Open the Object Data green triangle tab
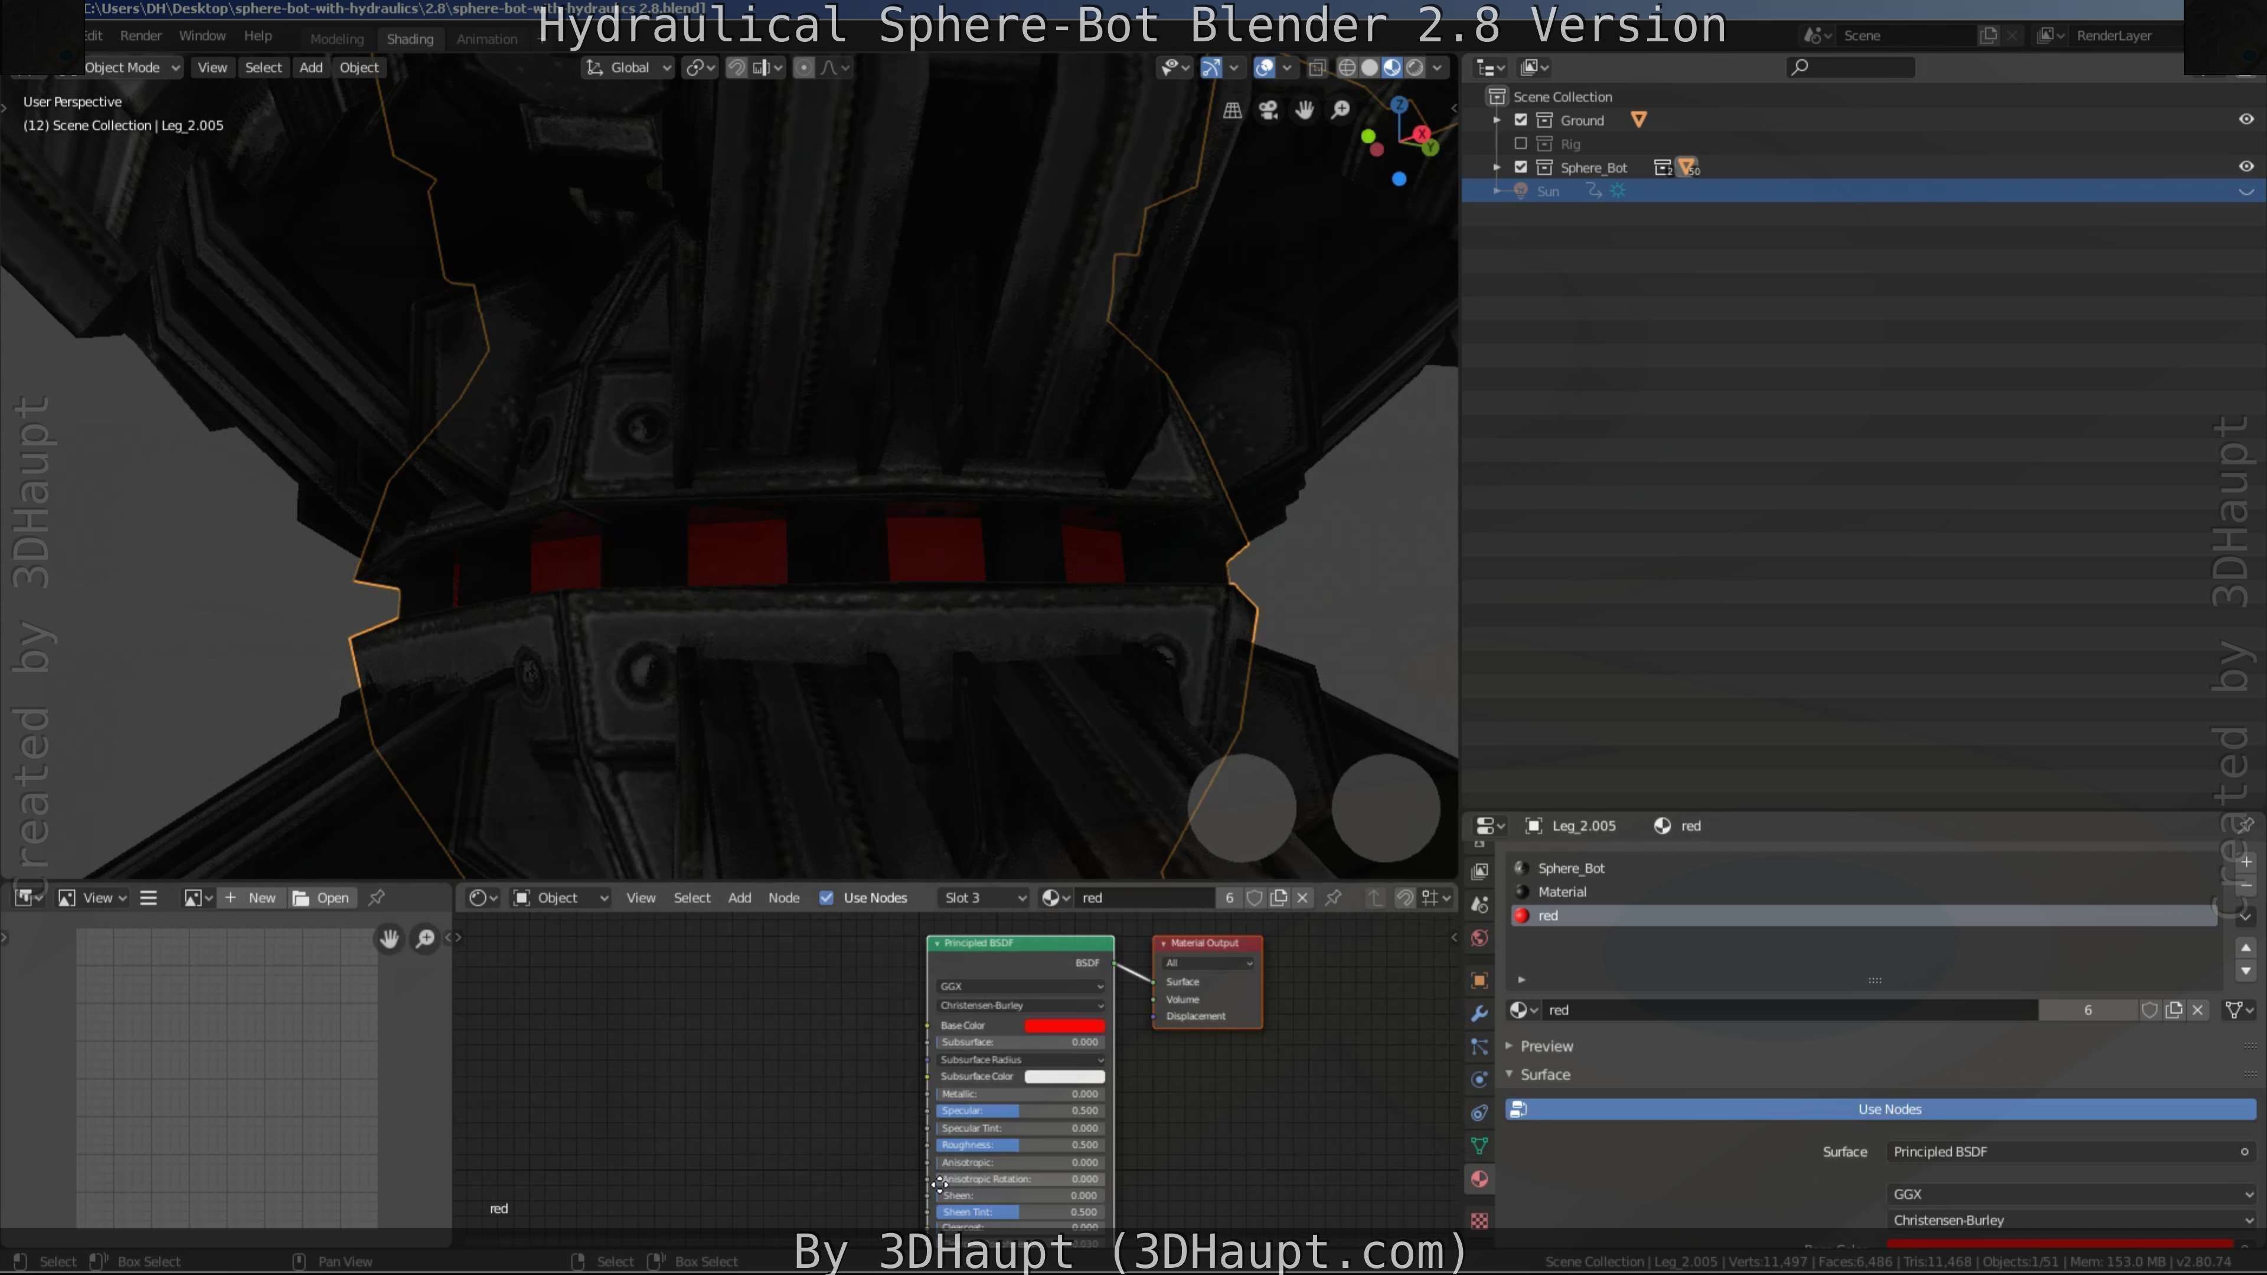This screenshot has height=1275, width=2267. [1479, 1146]
